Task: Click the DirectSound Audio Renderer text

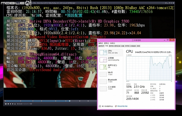Action: (55, 70)
